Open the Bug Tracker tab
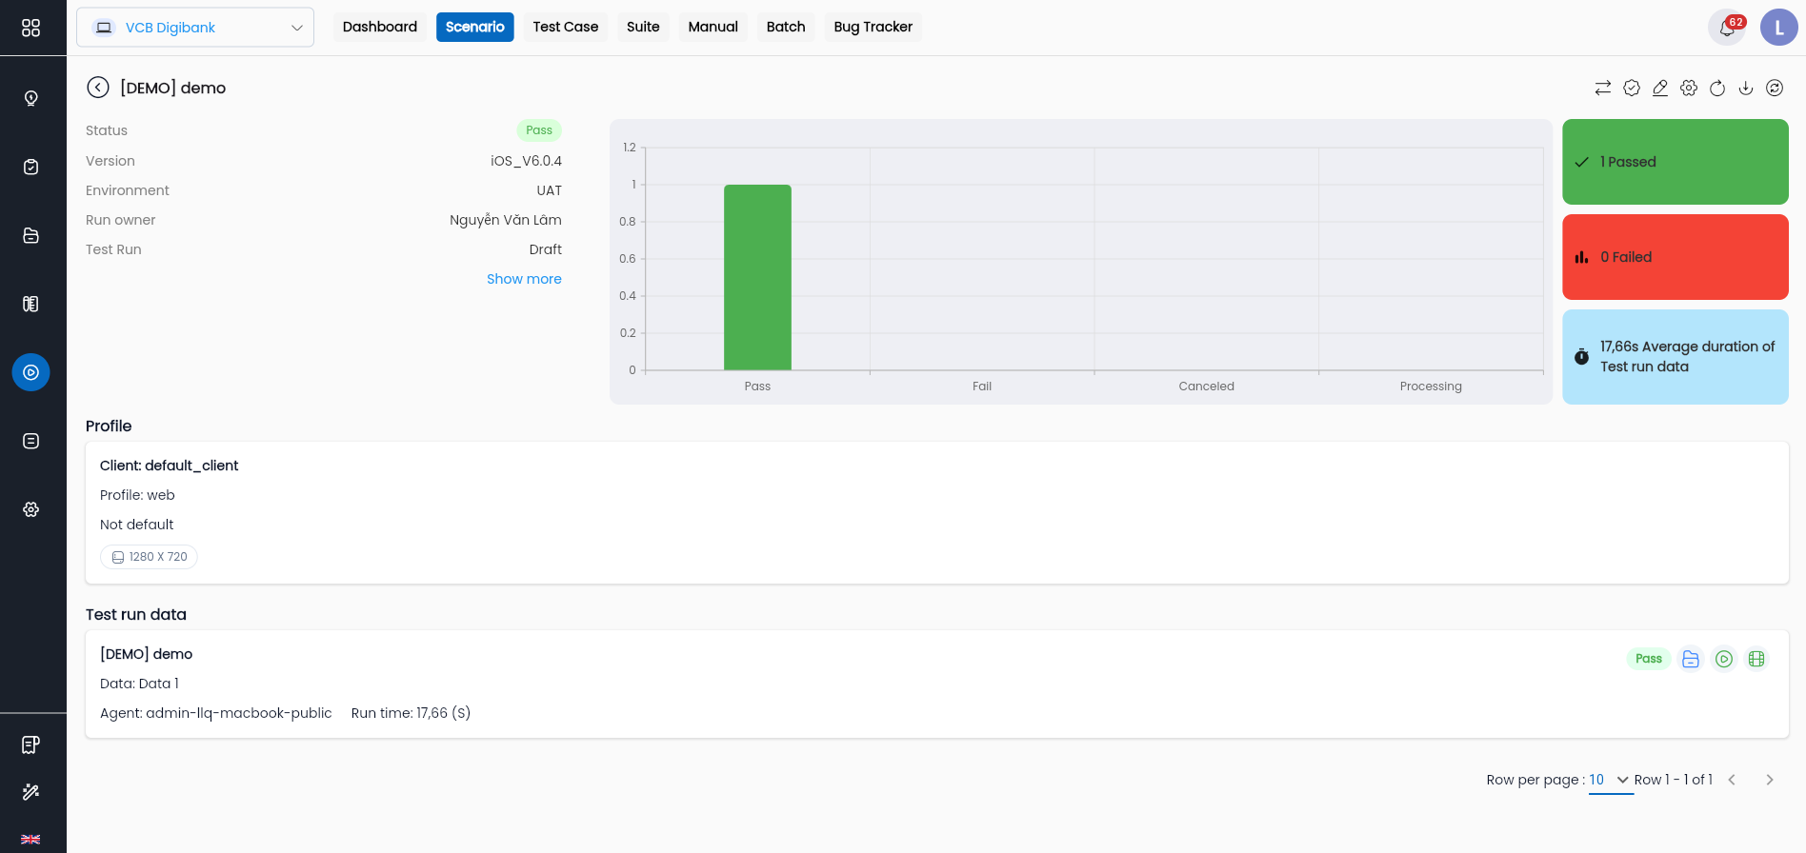 [x=873, y=27]
